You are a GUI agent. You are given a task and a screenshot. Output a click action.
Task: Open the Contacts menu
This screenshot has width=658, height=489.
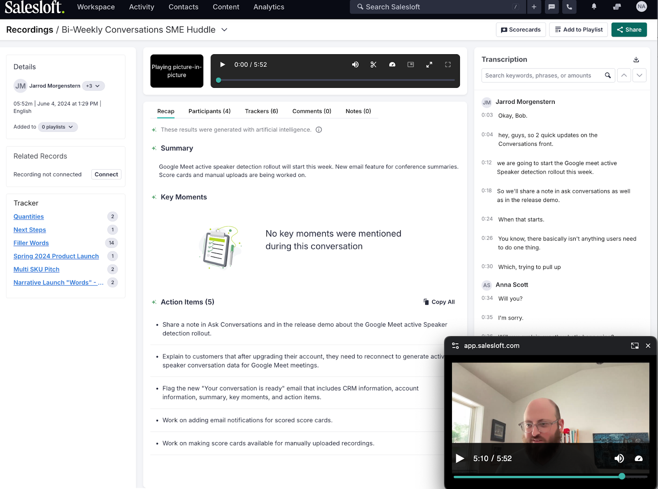click(183, 7)
